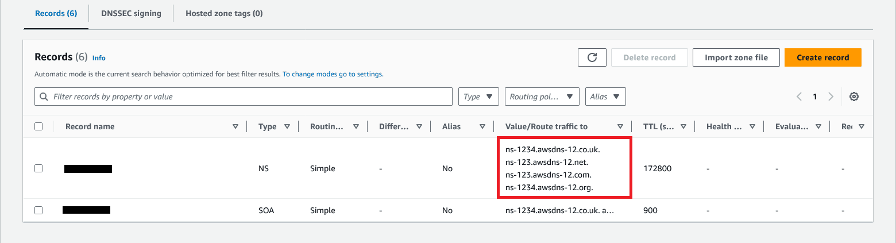Expand the Routing policy filter dropdown
Viewport: 896px width, 243px height.
pyautogui.click(x=542, y=97)
